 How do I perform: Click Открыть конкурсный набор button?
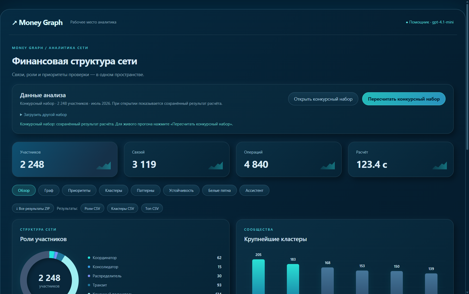[323, 99]
